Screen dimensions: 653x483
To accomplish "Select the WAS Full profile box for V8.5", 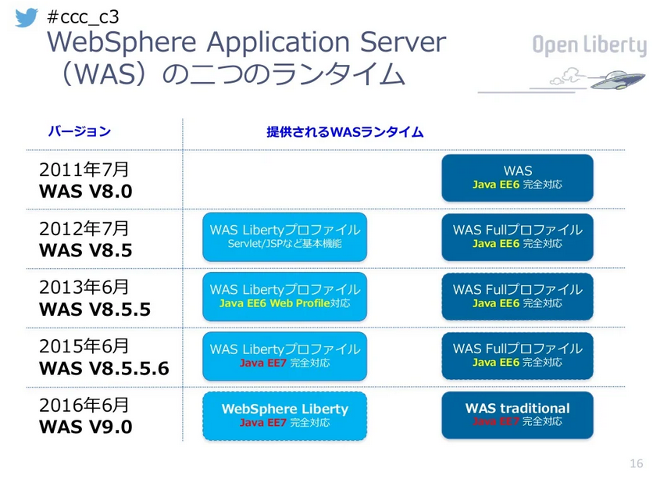I will point(517,237).
